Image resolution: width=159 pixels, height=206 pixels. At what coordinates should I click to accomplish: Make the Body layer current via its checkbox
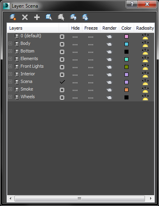point(62,44)
